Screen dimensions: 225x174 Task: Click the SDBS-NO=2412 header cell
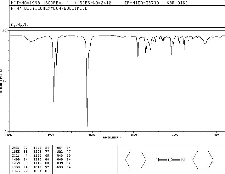(x=100, y=3)
